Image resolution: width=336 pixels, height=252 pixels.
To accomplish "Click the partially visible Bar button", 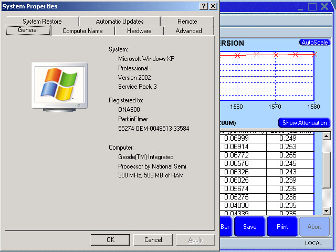I will (x=225, y=226).
